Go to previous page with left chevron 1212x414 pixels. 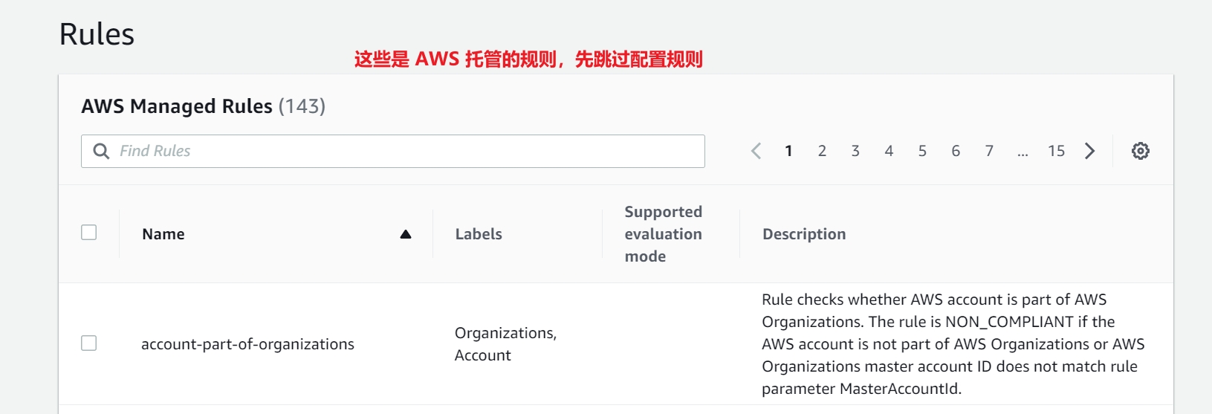point(756,151)
